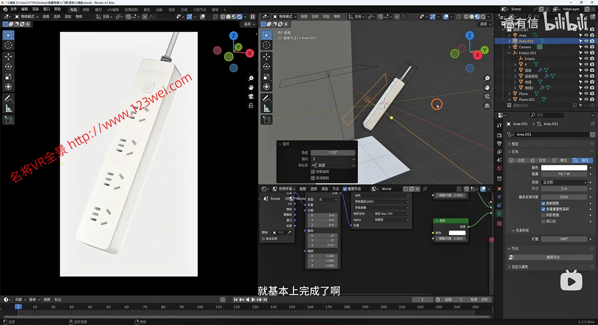Click the camera view icon in left viewport
The height and width of the screenshot is (325, 598).
pos(251,97)
